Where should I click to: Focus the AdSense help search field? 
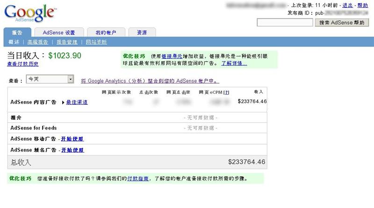tap(285, 22)
